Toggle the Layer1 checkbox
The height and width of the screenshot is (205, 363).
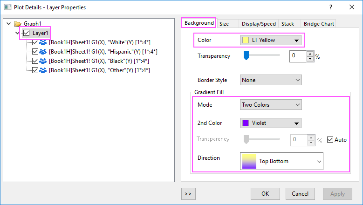coord(27,33)
